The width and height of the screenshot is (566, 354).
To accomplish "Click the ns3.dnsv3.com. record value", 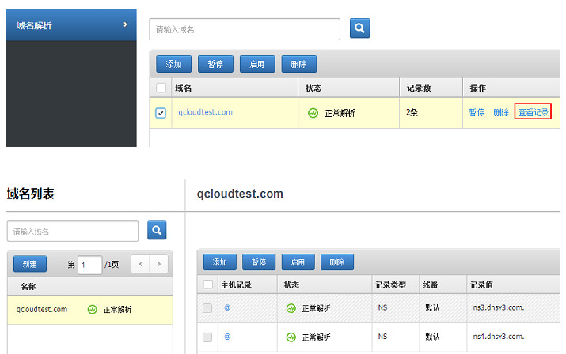I will pos(499,307).
